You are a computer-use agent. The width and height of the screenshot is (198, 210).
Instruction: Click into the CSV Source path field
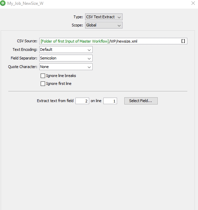(x=113, y=41)
